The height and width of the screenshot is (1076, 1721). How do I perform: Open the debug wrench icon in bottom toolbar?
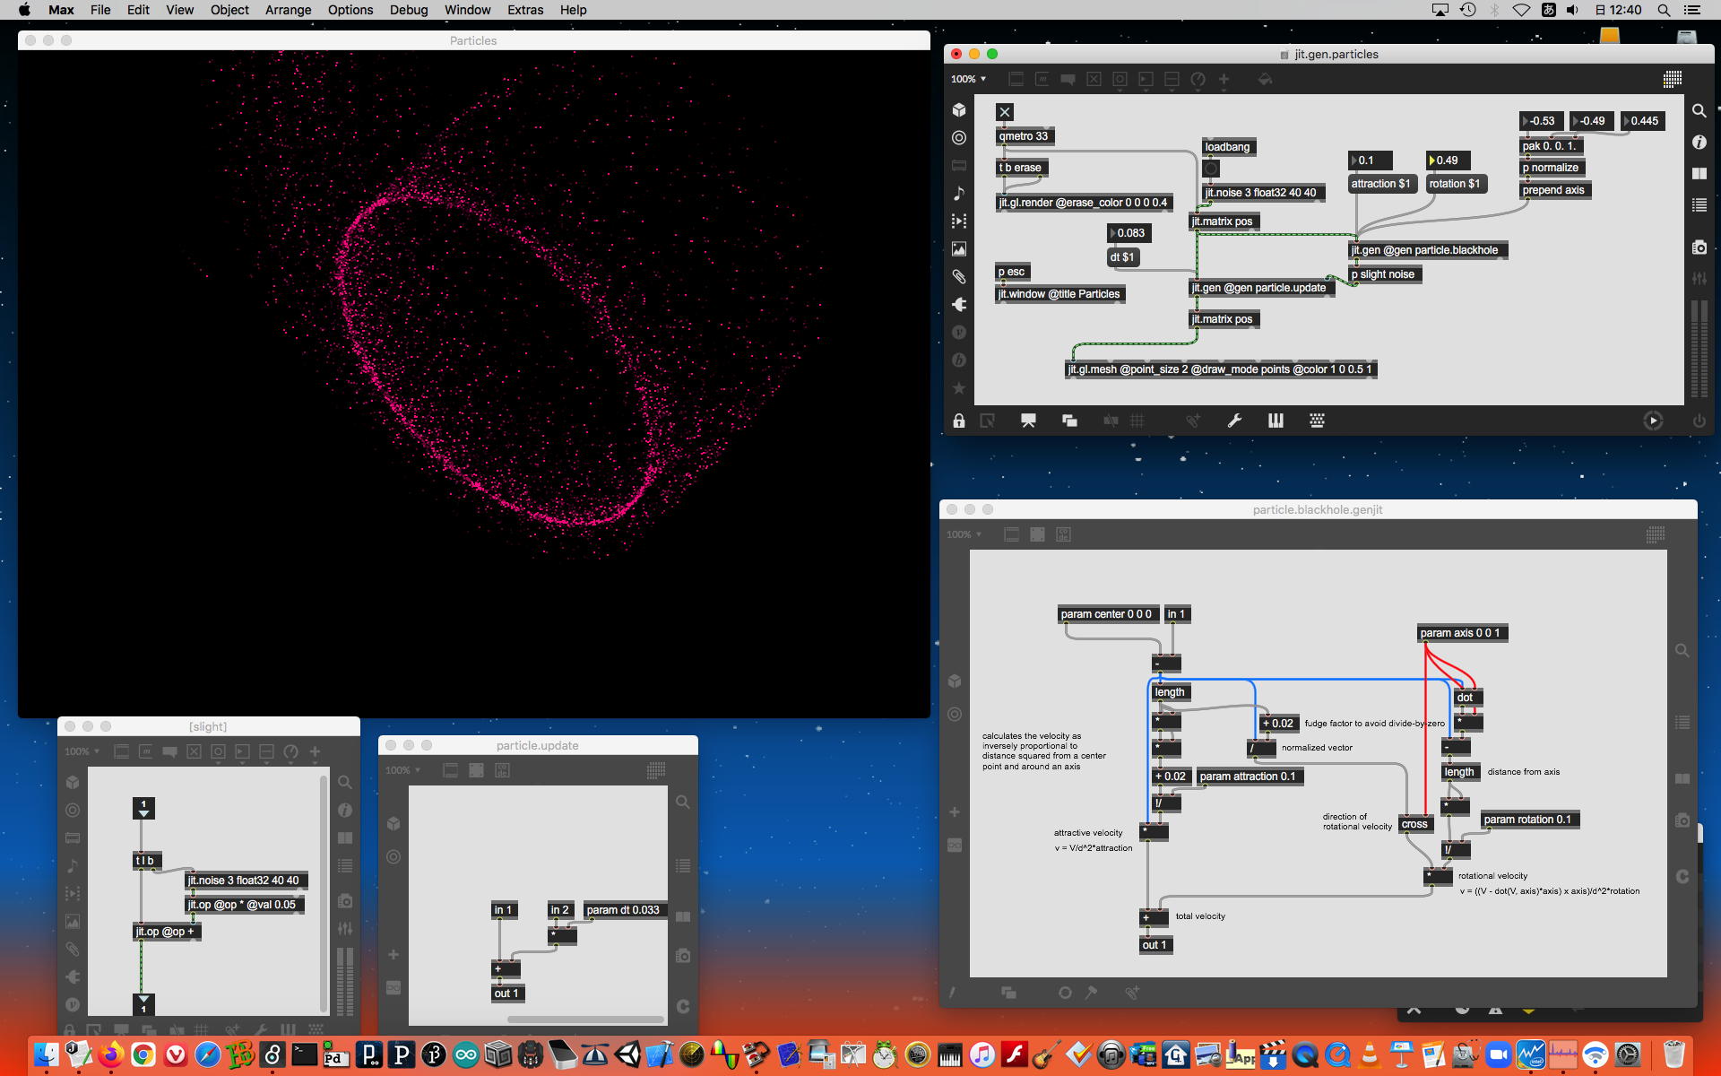(x=1234, y=421)
